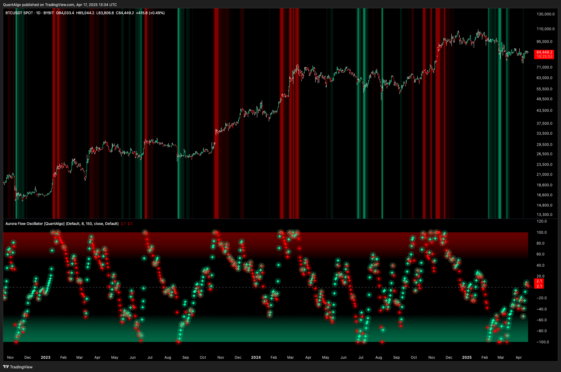Screen dimensions: 561x372
Task: Click the 80.0 oscillator axis label
Action: click(540, 243)
